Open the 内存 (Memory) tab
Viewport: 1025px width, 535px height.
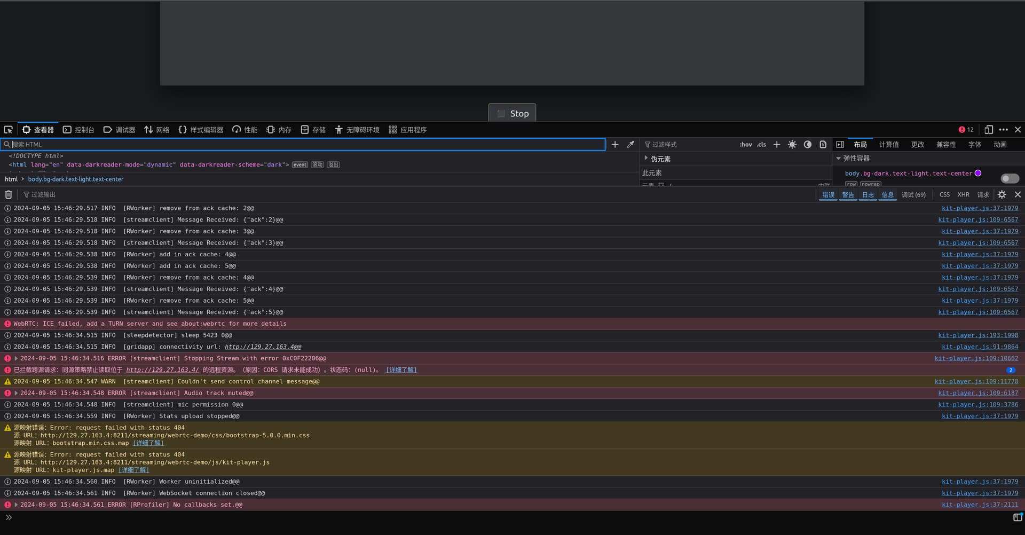click(x=279, y=130)
